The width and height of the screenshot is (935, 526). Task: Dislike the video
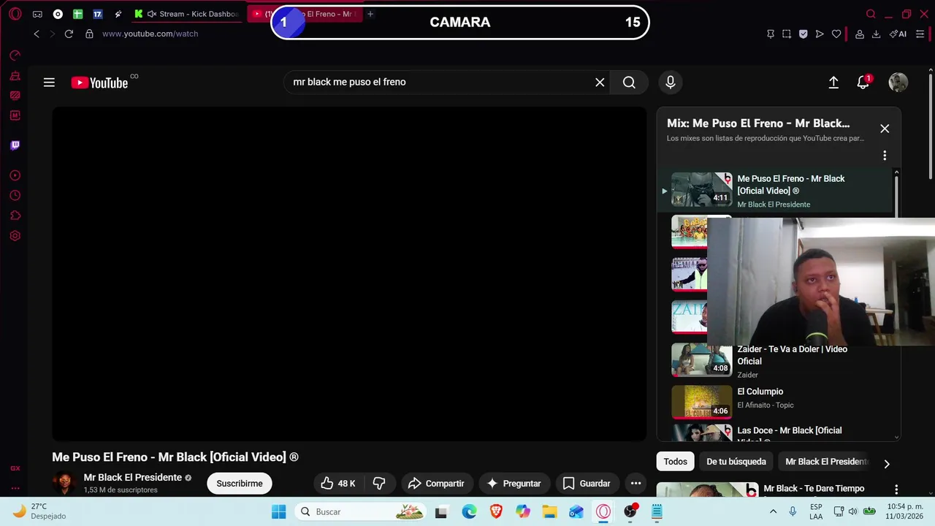tap(379, 484)
